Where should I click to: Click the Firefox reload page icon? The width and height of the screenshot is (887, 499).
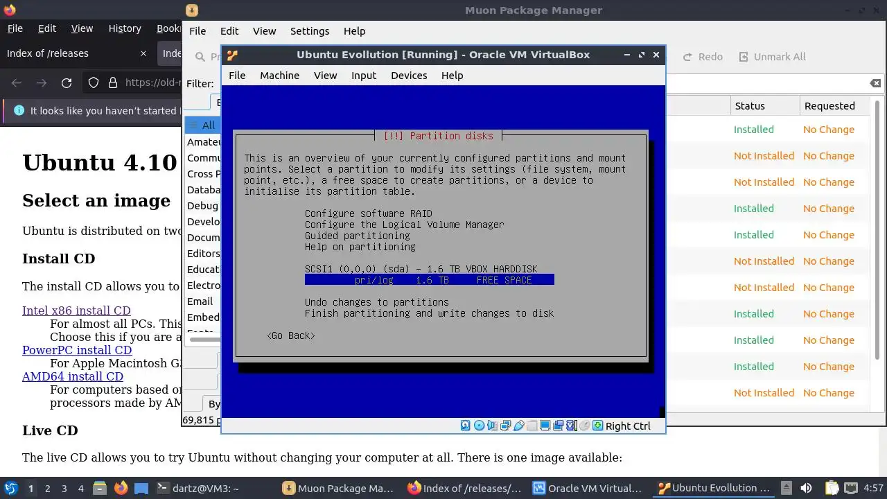pyautogui.click(x=67, y=82)
